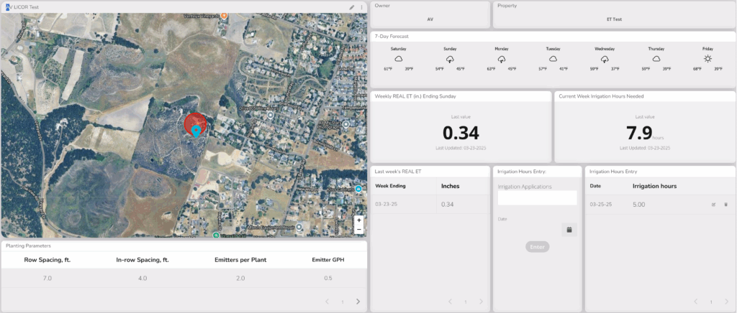Image resolution: width=737 pixels, height=313 pixels.
Task: Click the Irrigation hours column header
Action: pyautogui.click(x=654, y=186)
